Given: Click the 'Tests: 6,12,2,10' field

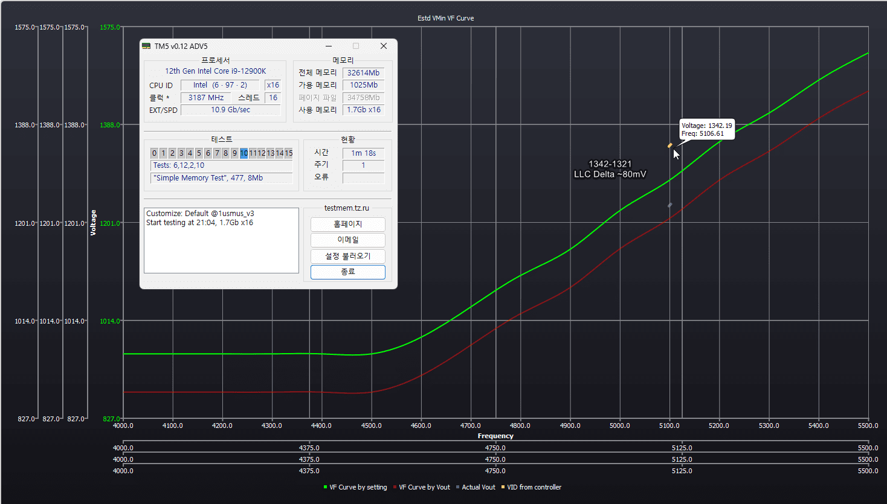Looking at the screenshot, I should point(221,165).
